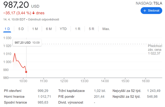Switch to 1 R yearly range
The width and height of the screenshot is (165, 107).
pyautogui.click(x=78, y=29)
